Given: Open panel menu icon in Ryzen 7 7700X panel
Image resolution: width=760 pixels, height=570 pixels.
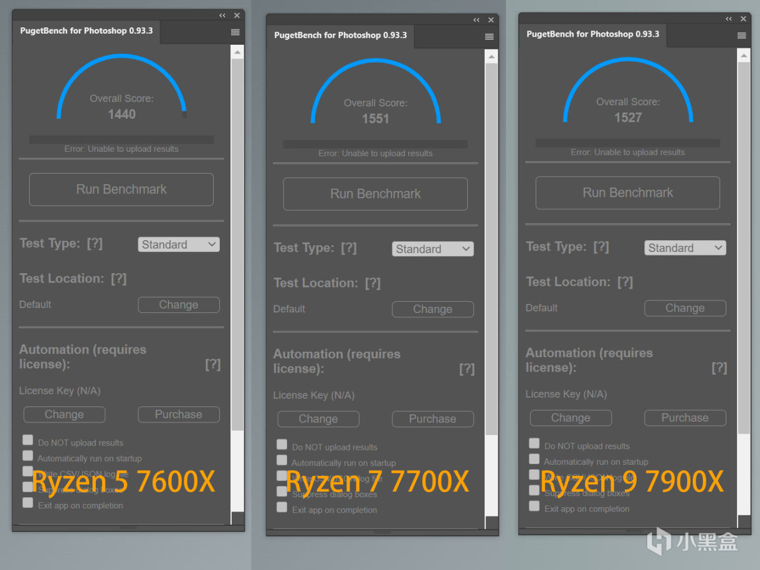Looking at the screenshot, I should [x=490, y=37].
